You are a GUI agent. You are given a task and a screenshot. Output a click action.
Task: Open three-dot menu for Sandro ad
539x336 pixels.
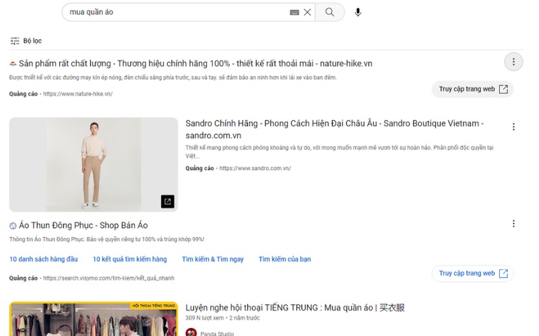coord(513,127)
